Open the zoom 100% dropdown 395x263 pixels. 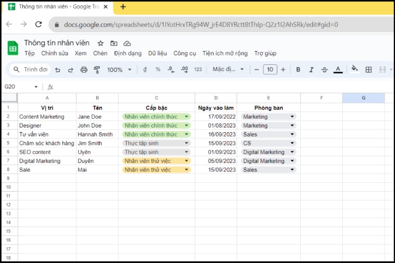click(x=119, y=70)
